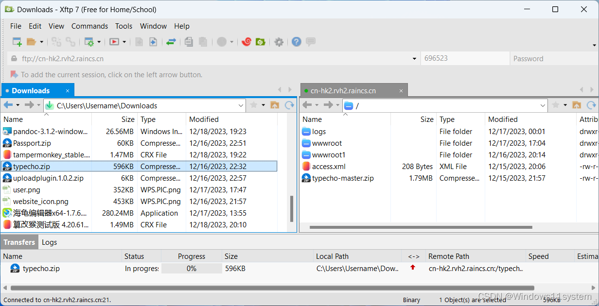This screenshot has height=306, width=599.
Task: Expand the remote path dropdown showing /
Action: point(543,105)
